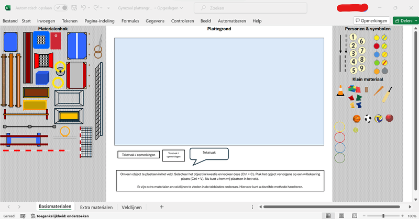419x219 pixels.
Task: Click the light blue Plattegrond field
Action: (219, 91)
